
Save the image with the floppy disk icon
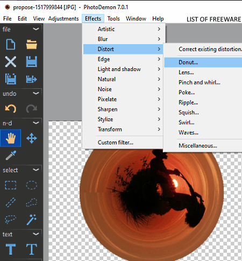(x=32, y=62)
